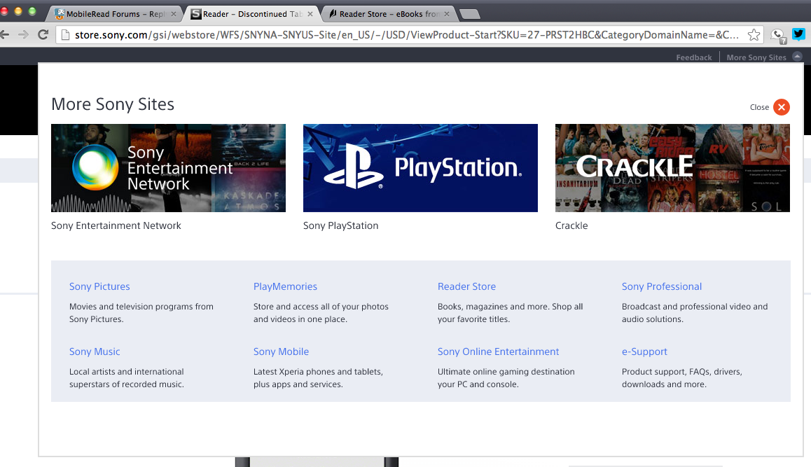Image resolution: width=811 pixels, height=467 pixels.
Task: Click the Sony Professional description text
Action: [x=695, y=313]
